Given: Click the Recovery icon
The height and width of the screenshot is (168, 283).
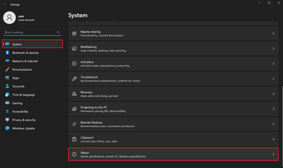Looking at the screenshot, I should [74, 94].
